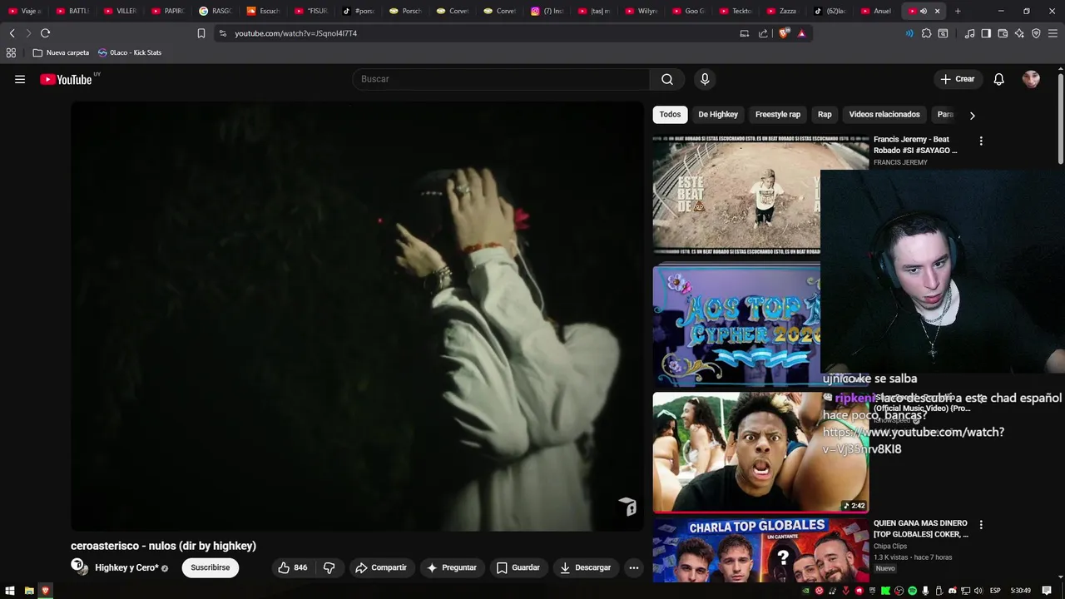Open YouTube notifications bell
The height and width of the screenshot is (599, 1065).
pyautogui.click(x=999, y=79)
